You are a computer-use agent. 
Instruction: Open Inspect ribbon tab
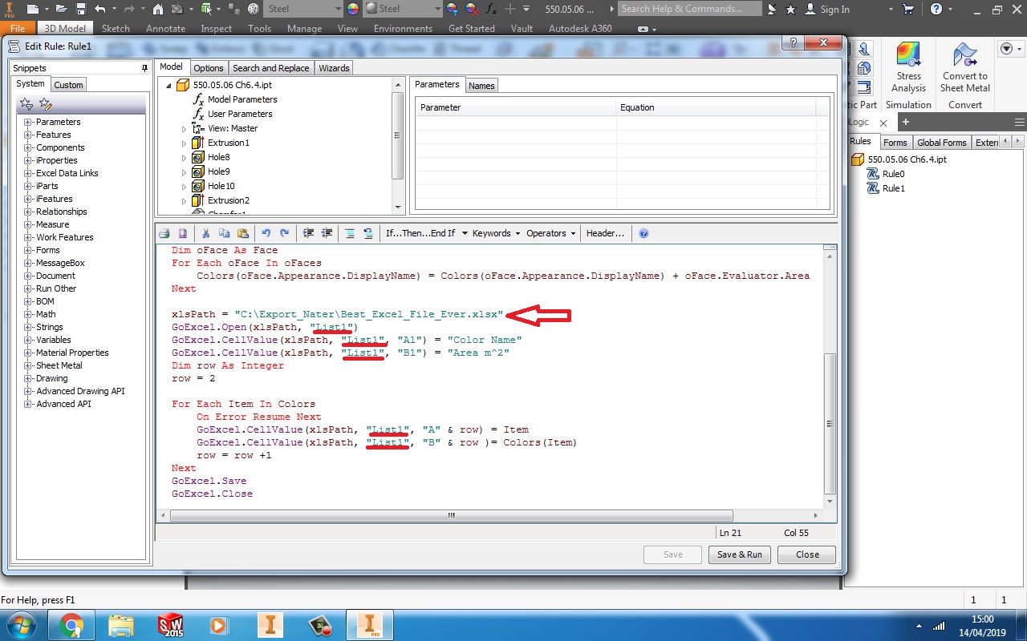click(x=217, y=28)
